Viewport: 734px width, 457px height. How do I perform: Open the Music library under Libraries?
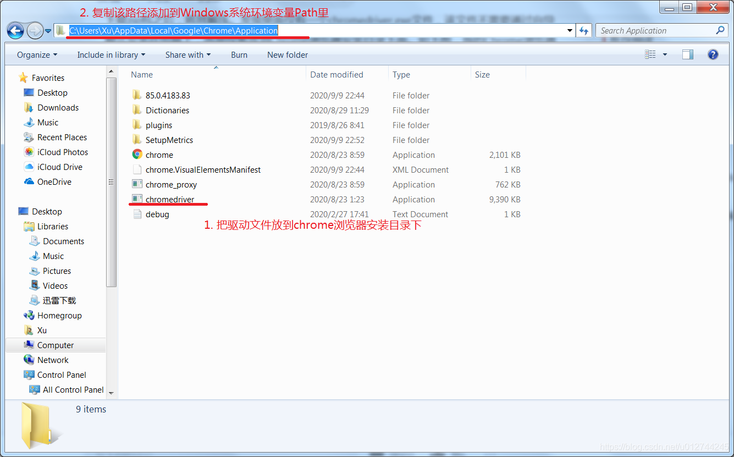pyautogui.click(x=53, y=256)
